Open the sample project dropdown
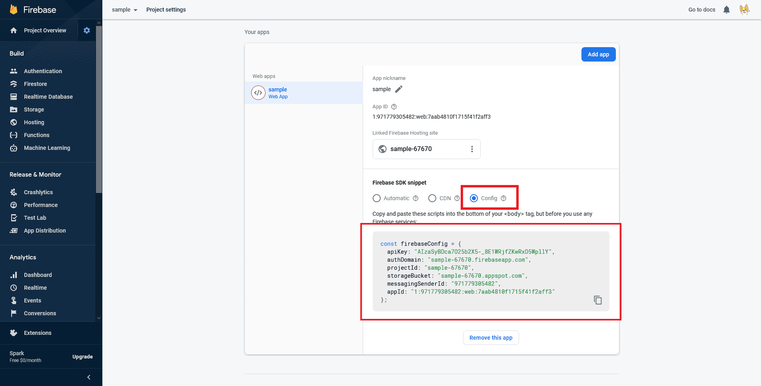Screen dimensions: 761x386 tap(124, 10)
